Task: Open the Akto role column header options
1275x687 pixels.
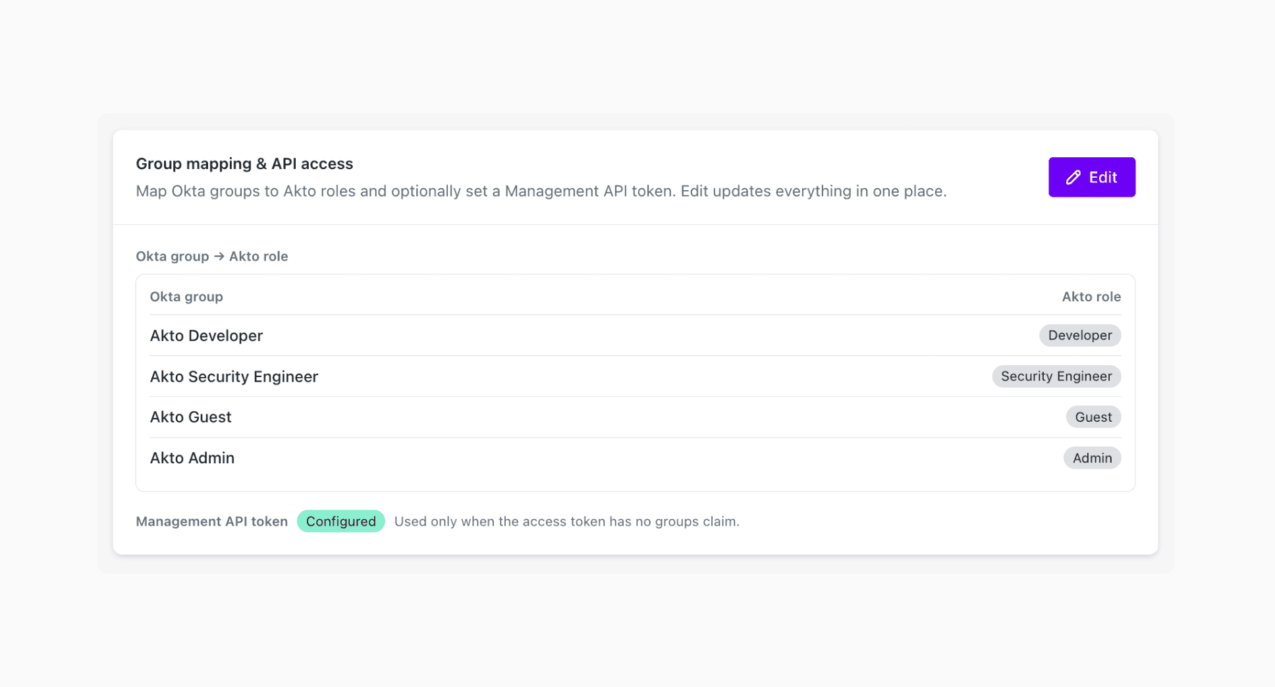Action: click(x=1091, y=297)
